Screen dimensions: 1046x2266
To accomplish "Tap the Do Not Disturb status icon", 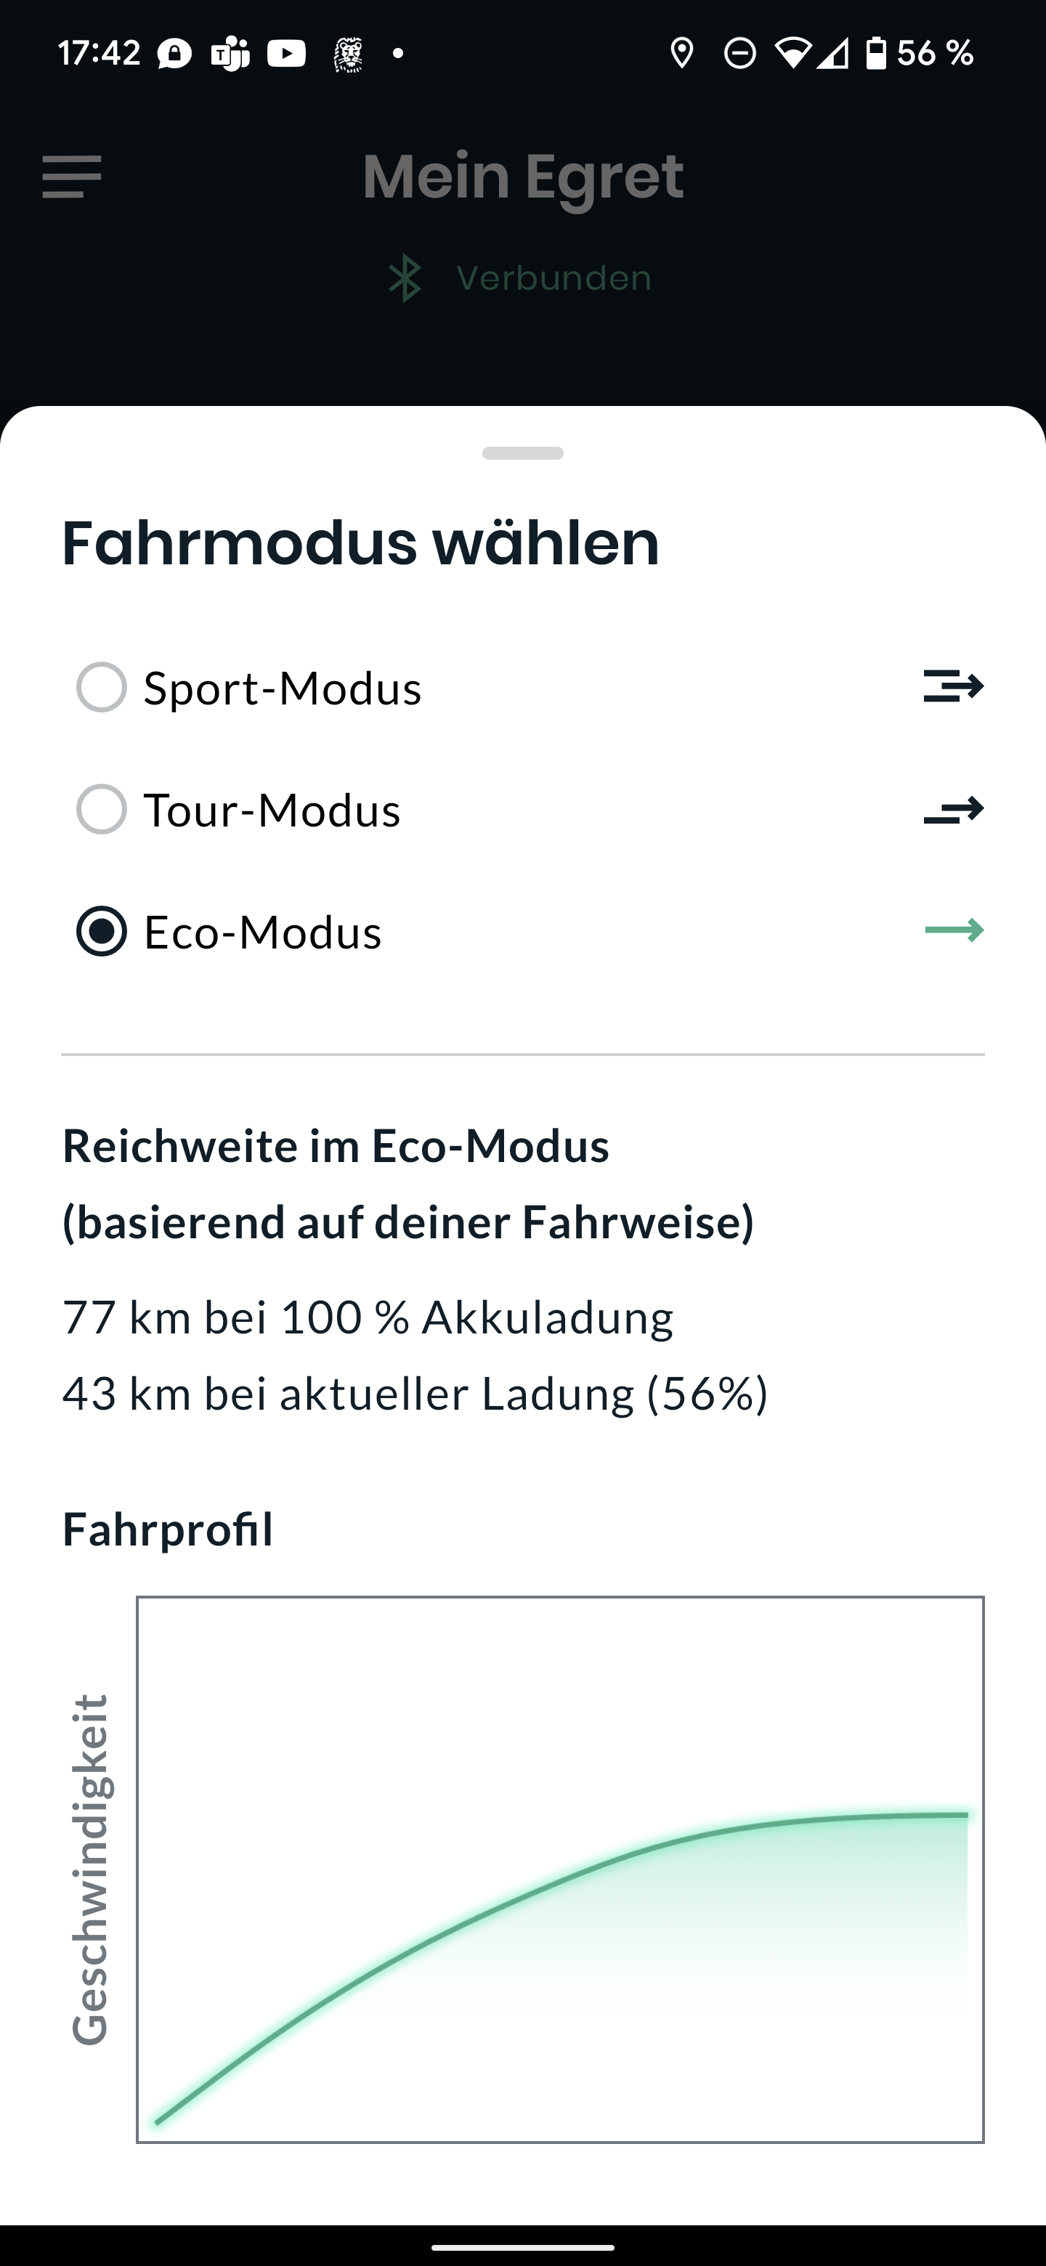I will click(740, 54).
